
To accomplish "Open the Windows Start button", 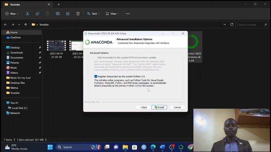I will pos(50,147).
